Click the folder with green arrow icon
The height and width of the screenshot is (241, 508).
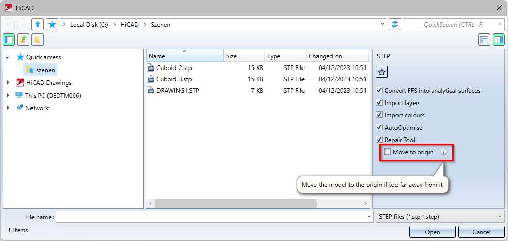tap(23, 40)
